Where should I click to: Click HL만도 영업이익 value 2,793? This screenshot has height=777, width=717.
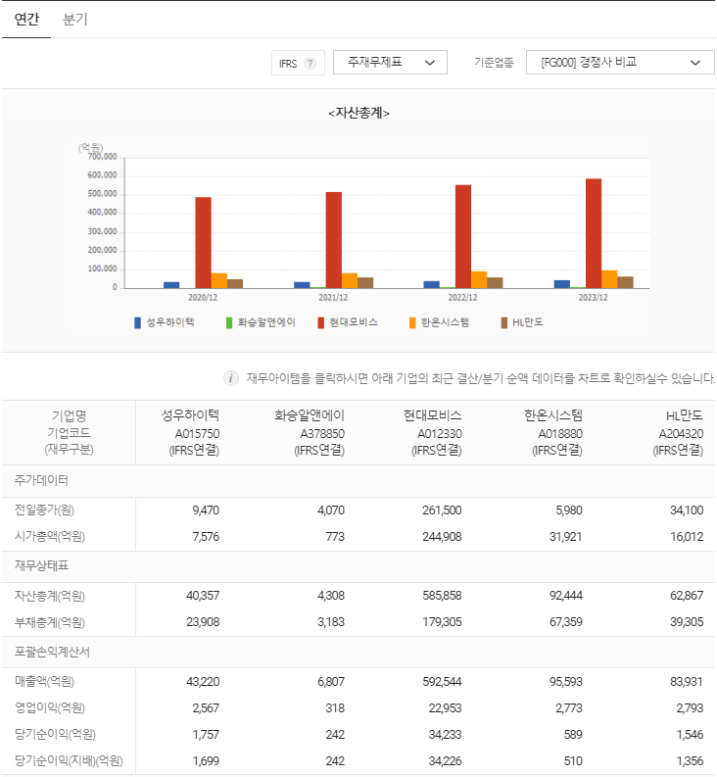[x=690, y=708]
